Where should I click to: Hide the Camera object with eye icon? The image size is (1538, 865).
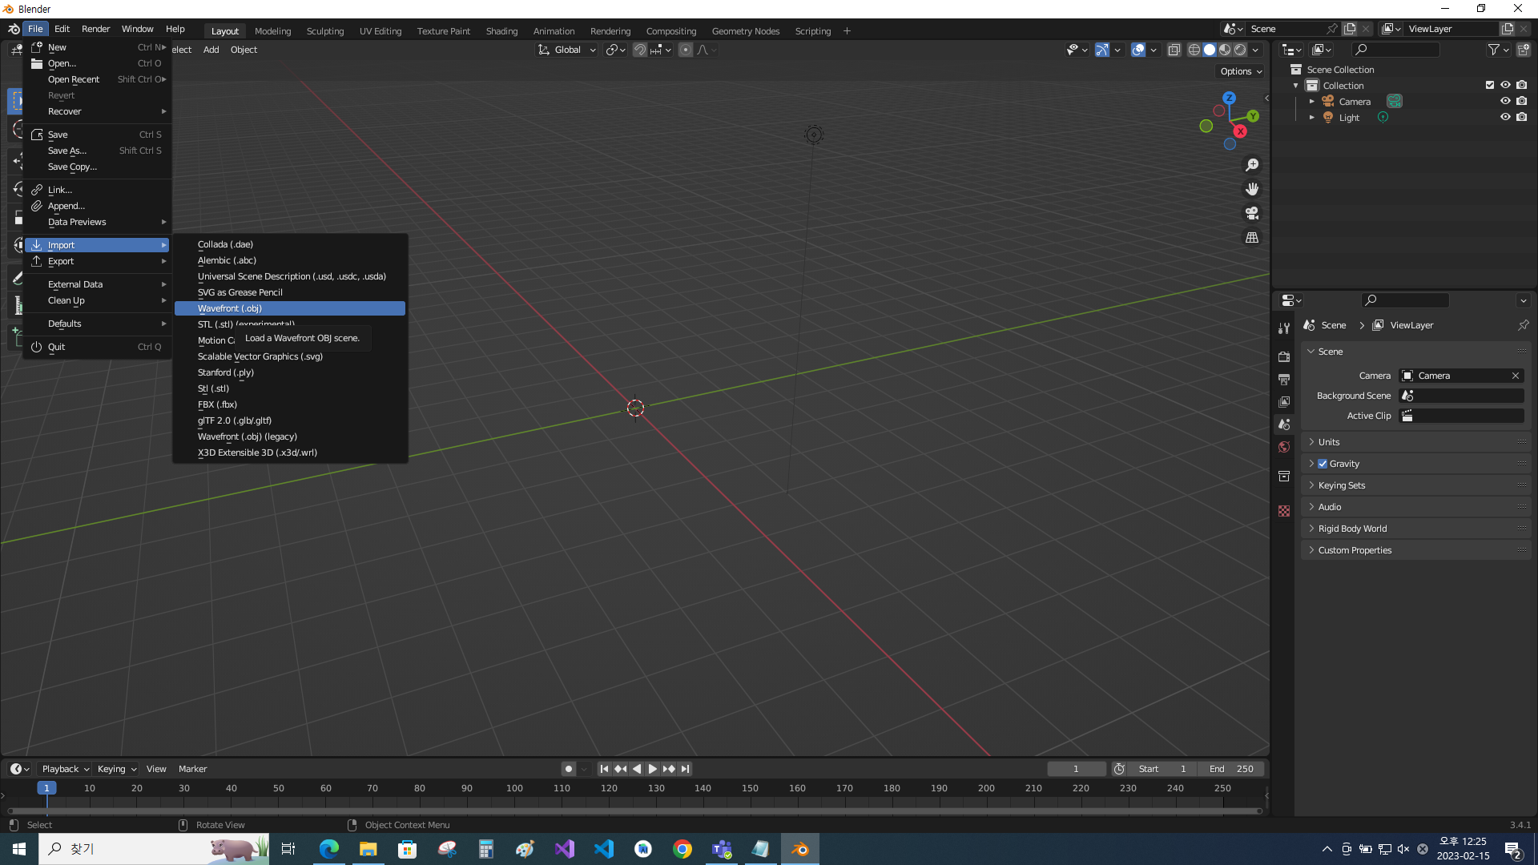point(1505,102)
